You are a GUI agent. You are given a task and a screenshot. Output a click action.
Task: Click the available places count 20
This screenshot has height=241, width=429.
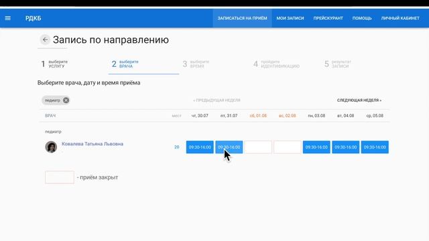point(177,147)
